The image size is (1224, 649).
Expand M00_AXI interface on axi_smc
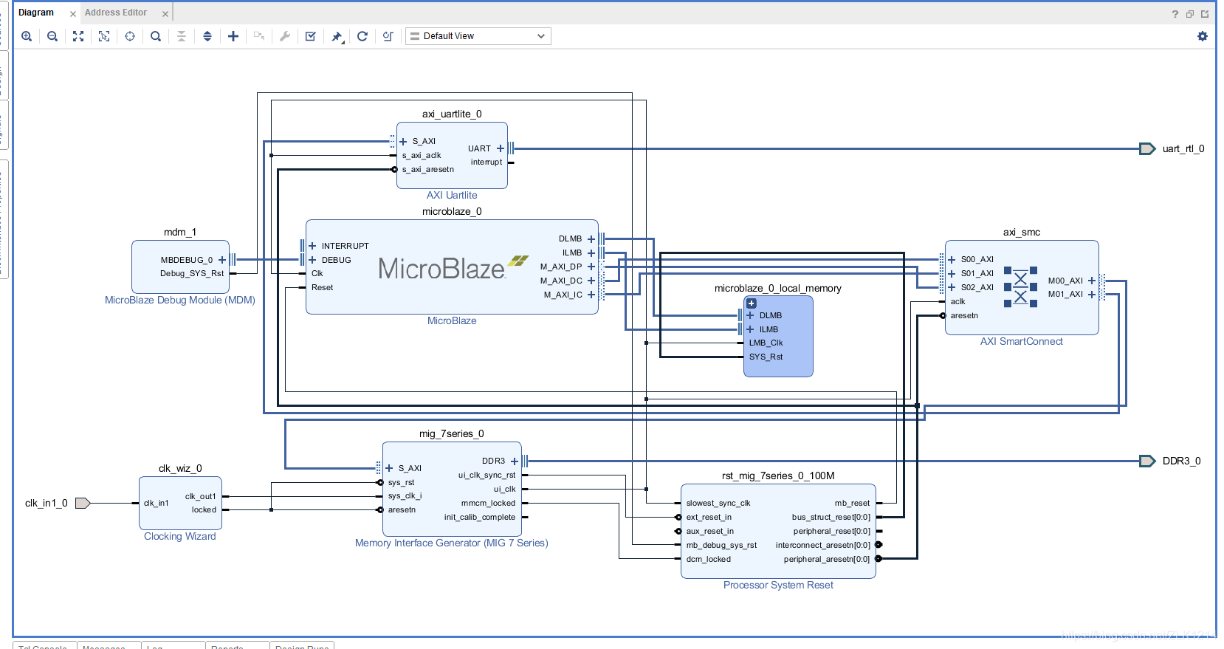click(x=1092, y=281)
